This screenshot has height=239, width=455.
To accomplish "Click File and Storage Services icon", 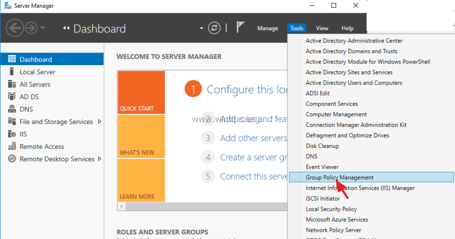I will (x=12, y=121).
